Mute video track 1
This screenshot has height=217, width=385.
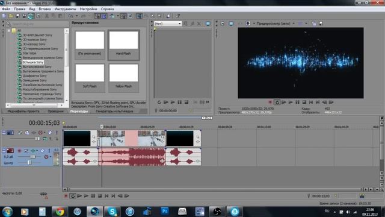pyautogui.click(x=50, y=133)
